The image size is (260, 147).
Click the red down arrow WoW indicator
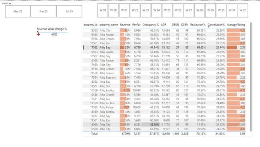[x=38, y=34]
